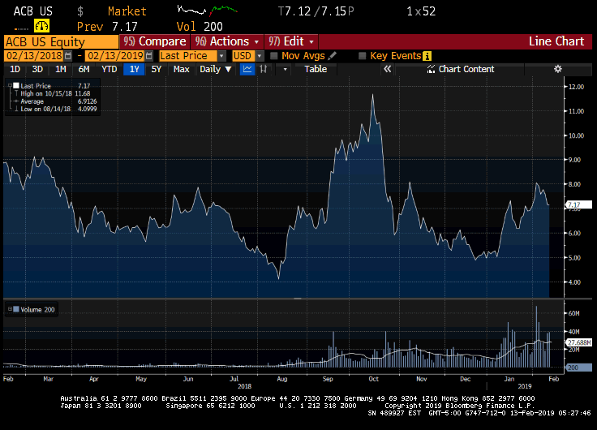
Task: Select the 5Y range tab
Action: [x=157, y=69]
